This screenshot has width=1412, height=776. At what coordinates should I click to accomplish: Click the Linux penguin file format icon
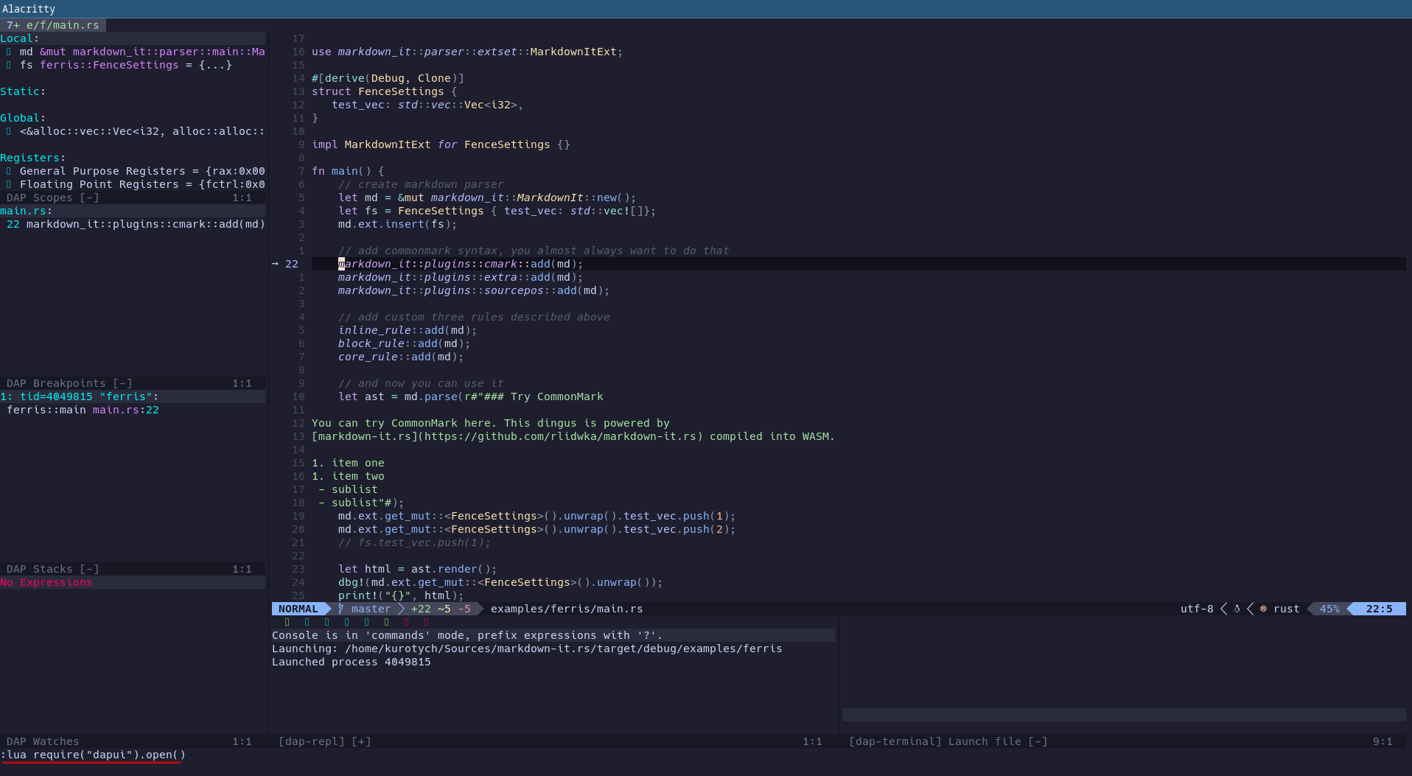tap(1237, 609)
